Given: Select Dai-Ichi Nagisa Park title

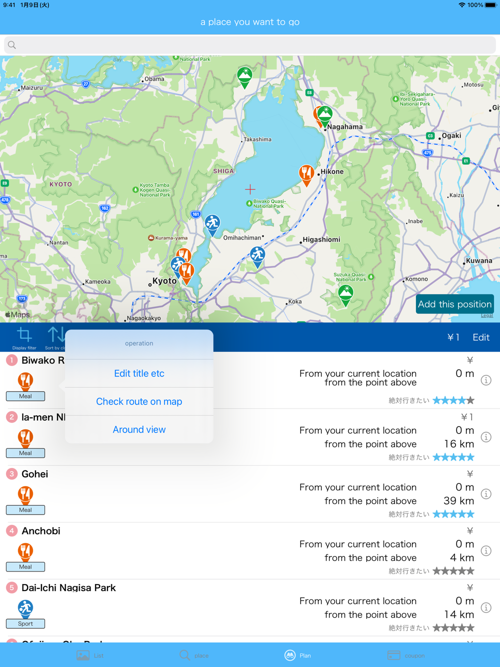Looking at the screenshot, I should pos(68,588).
